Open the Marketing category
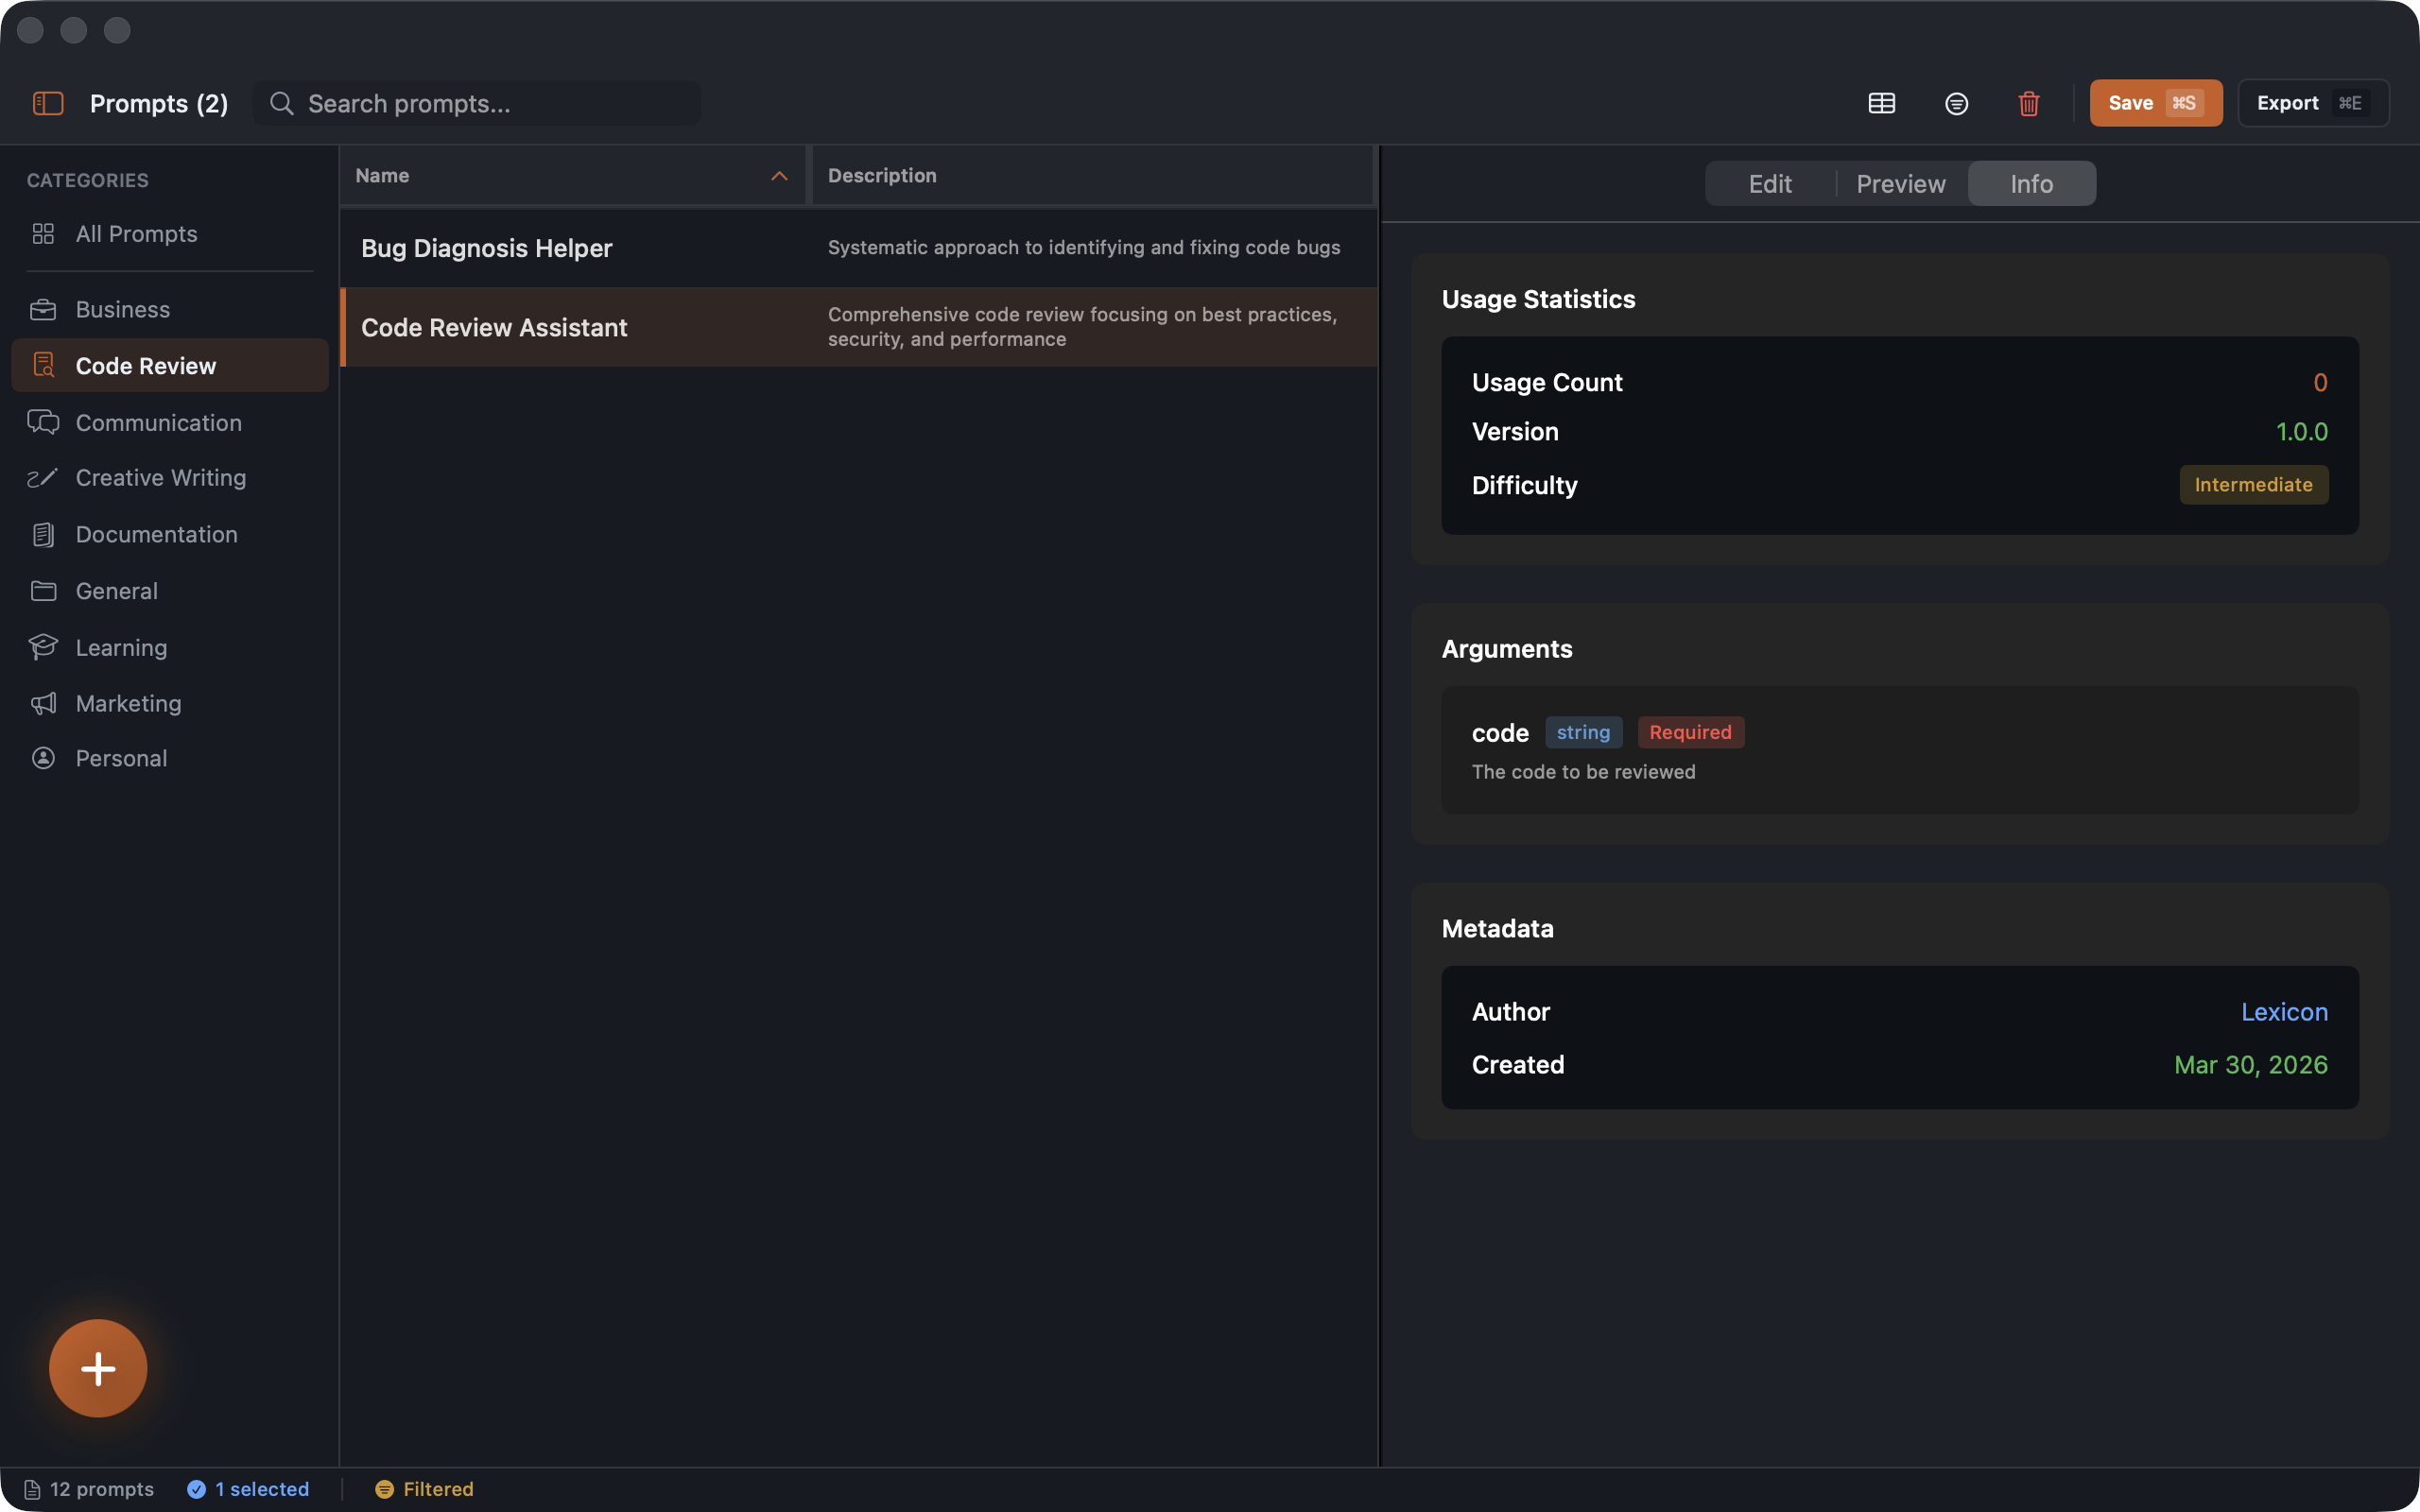This screenshot has height=1512, width=2420. tap(170, 703)
